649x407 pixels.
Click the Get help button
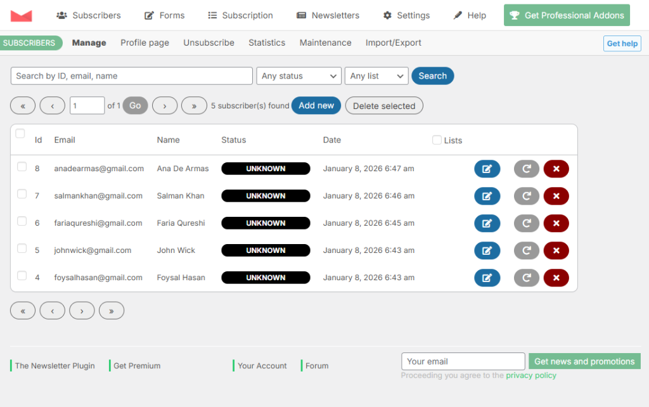click(x=622, y=44)
